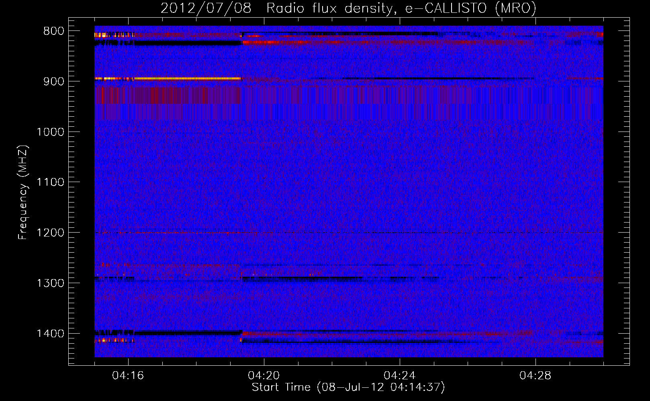Click the 04:24 time tick label
The height and width of the screenshot is (401, 650).
point(400,376)
